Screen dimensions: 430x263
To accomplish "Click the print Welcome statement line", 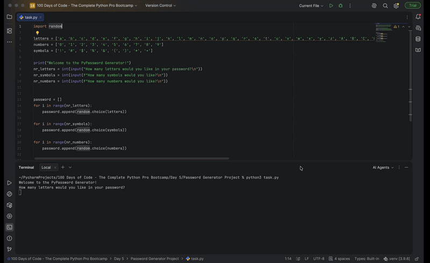I will pyautogui.click(x=82, y=63).
